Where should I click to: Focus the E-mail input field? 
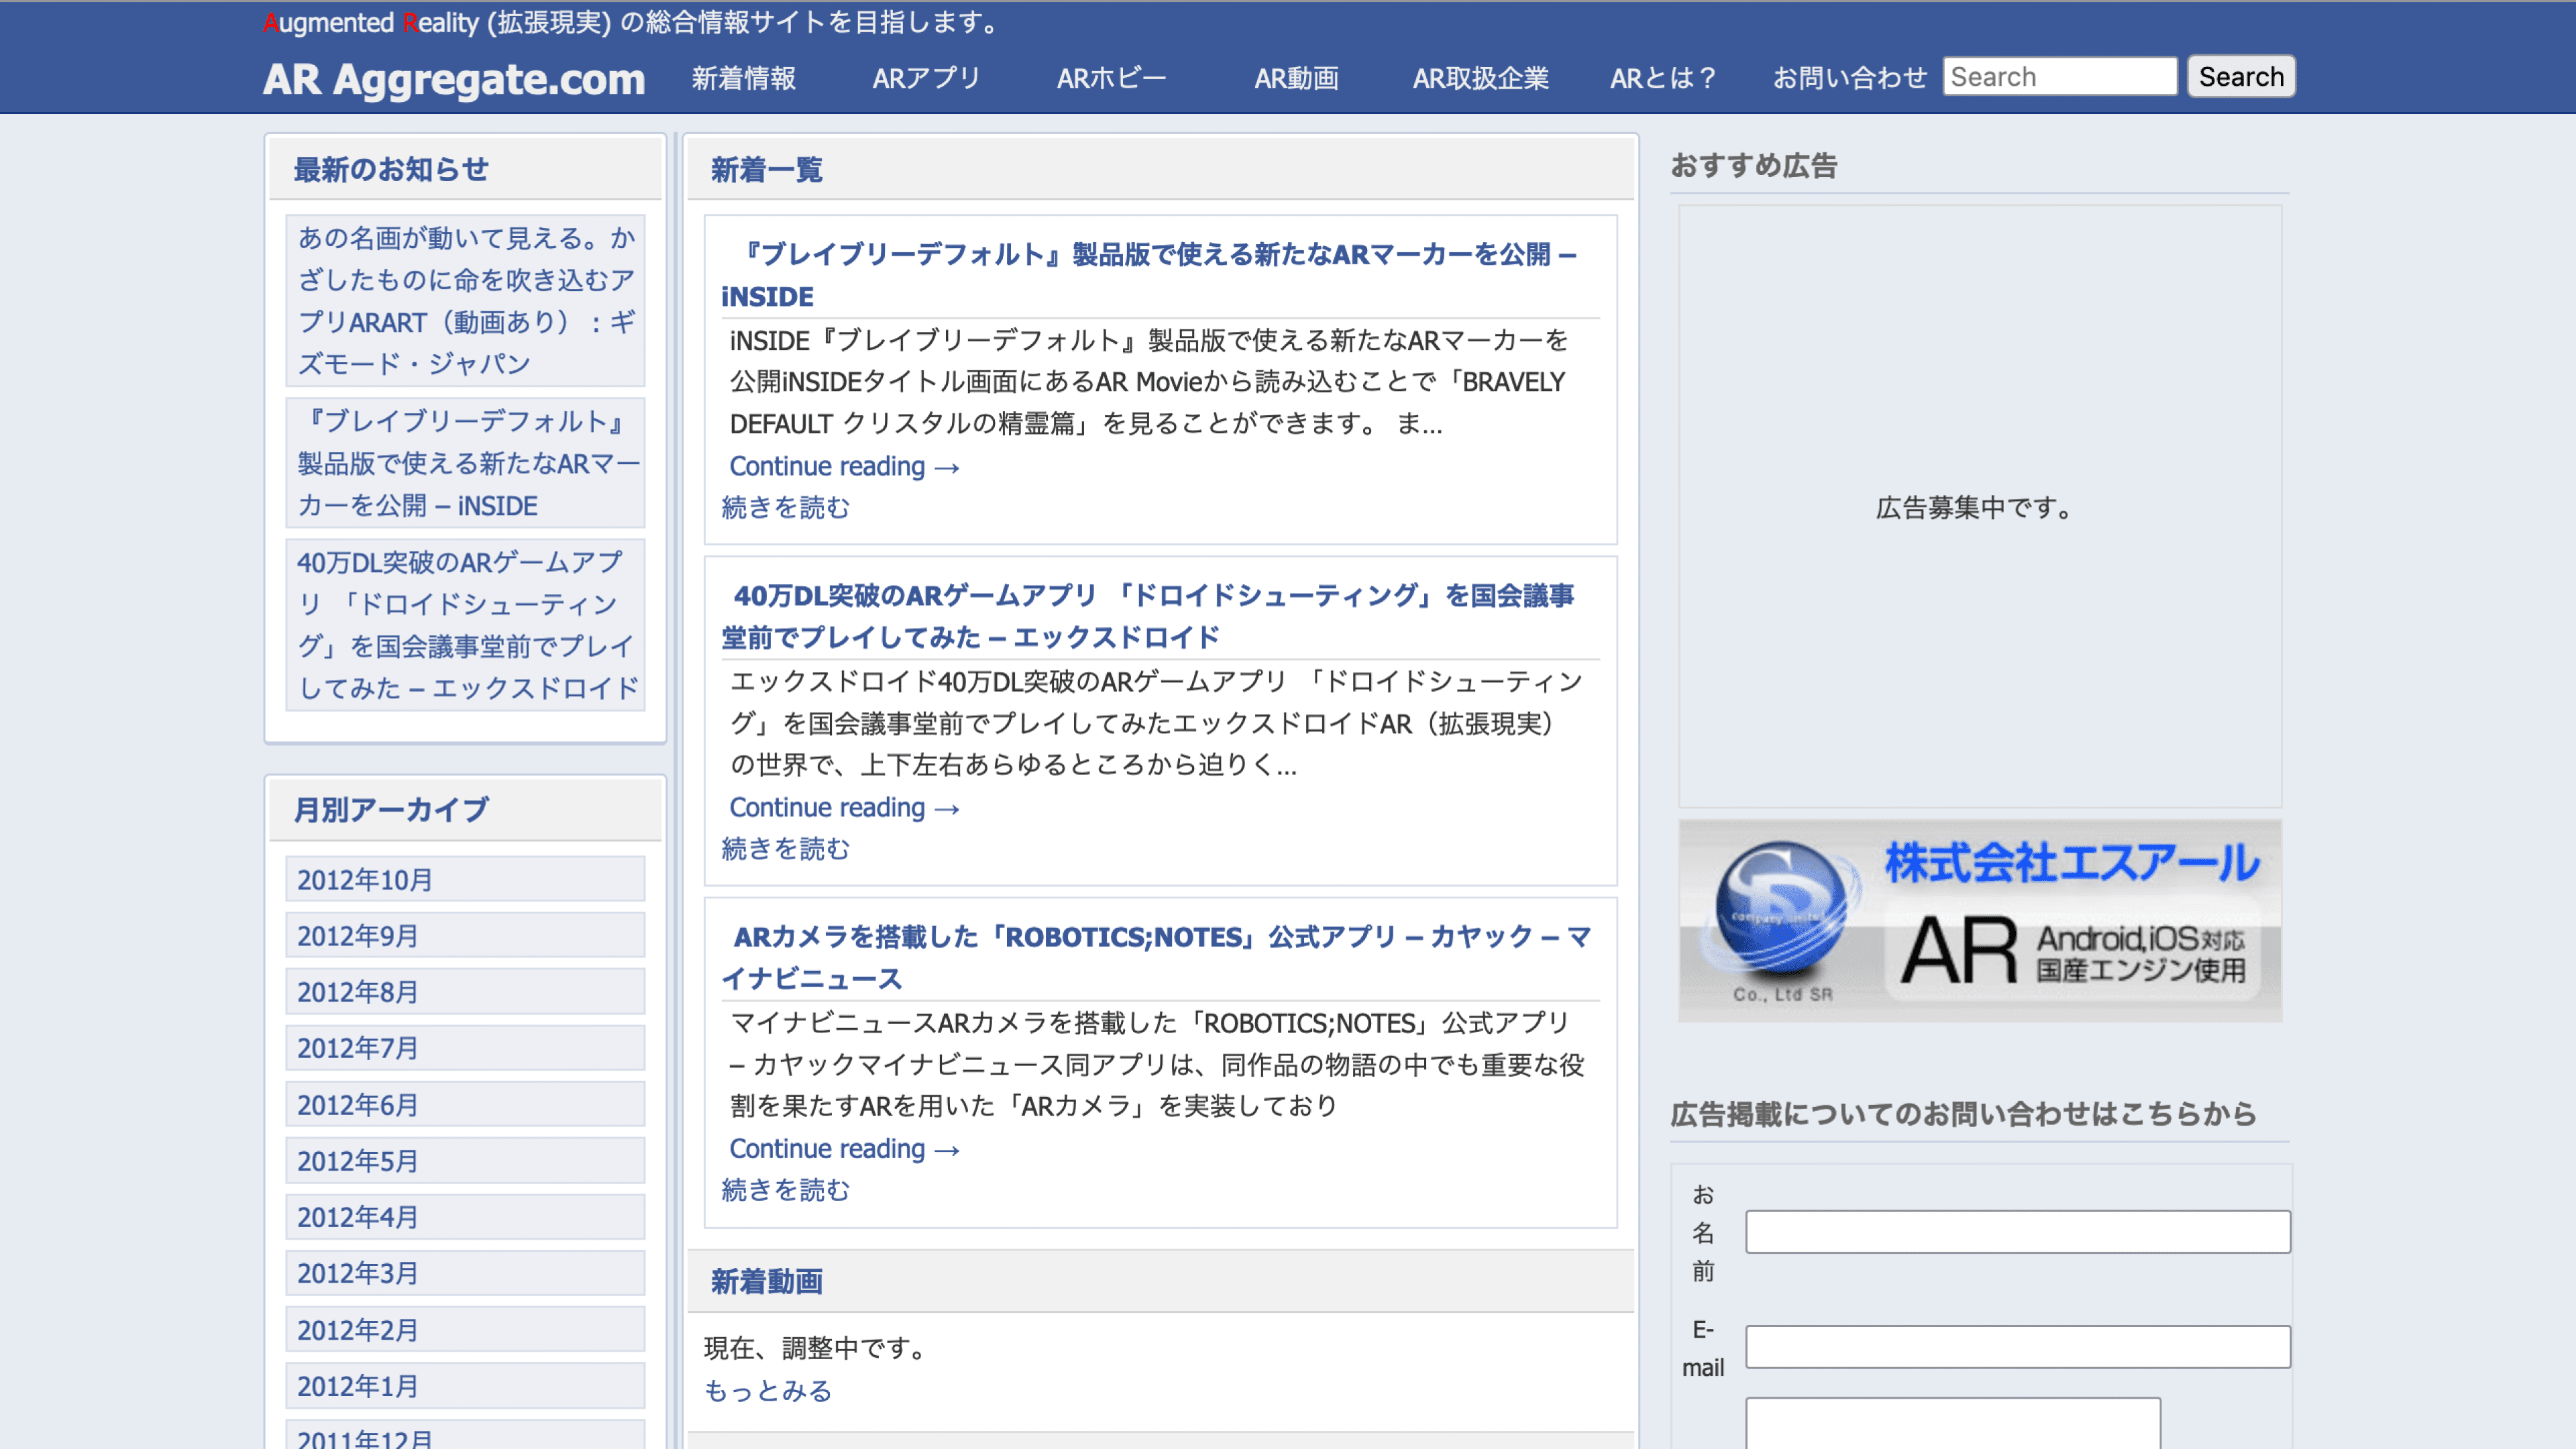click(x=2017, y=1346)
